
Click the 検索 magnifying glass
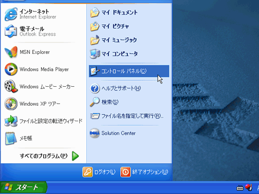pos(95,102)
